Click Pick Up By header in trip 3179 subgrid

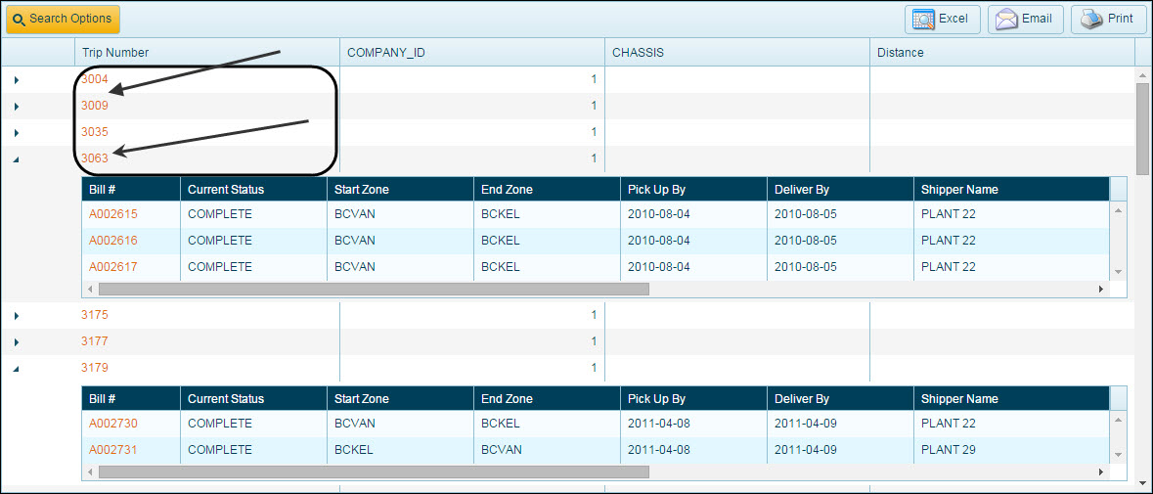693,398
